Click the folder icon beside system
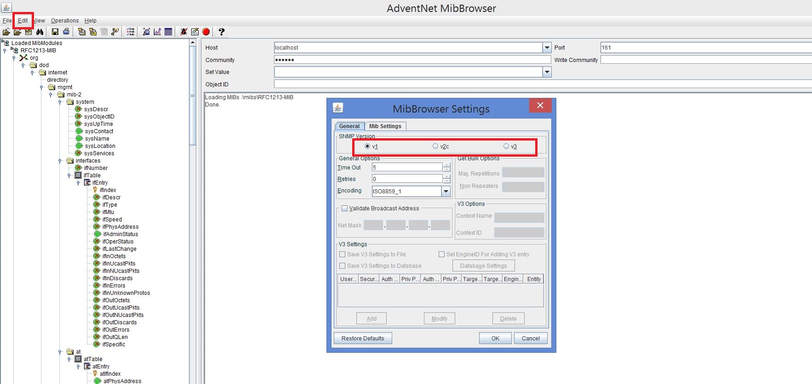The image size is (812, 384). [x=70, y=102]
